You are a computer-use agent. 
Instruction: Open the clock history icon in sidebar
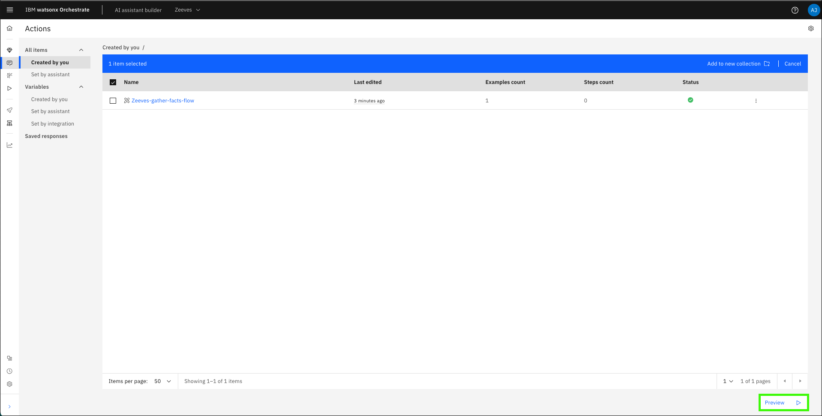9,371
